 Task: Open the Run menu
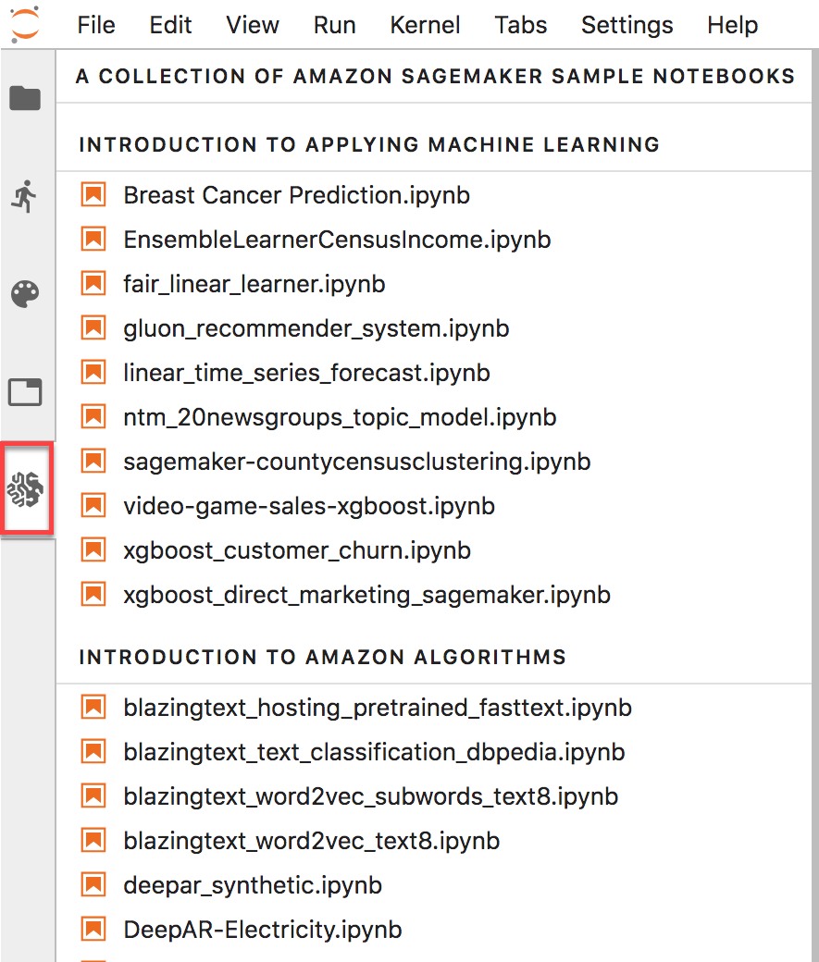[334, 25]
